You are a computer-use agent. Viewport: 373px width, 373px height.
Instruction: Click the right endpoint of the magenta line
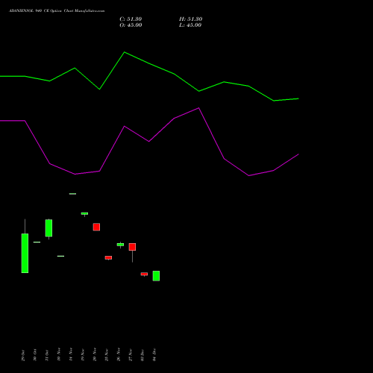click(298, 154)
